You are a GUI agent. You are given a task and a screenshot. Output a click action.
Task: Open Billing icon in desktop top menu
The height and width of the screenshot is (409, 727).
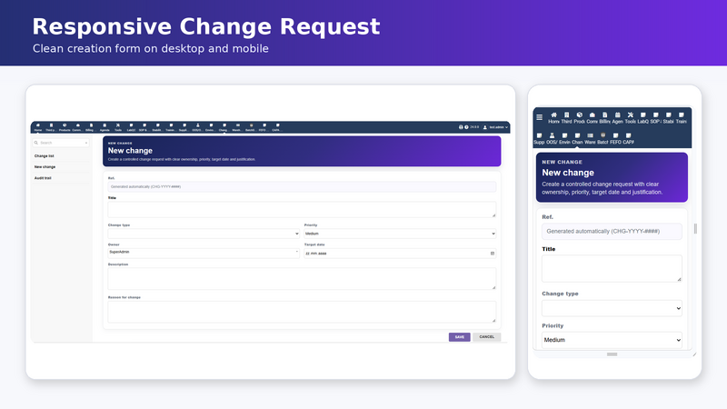pyautogui.click(x=92, y=125)
